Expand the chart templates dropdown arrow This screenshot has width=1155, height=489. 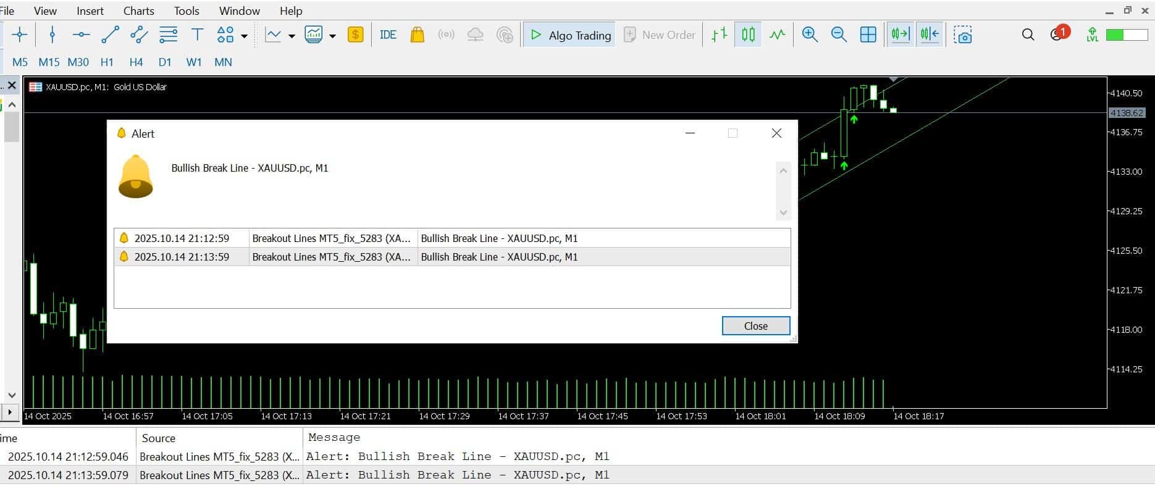pos(332,36)
